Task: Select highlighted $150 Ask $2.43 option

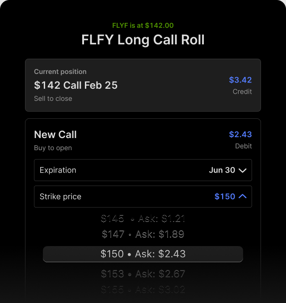Action: [143, 254]
